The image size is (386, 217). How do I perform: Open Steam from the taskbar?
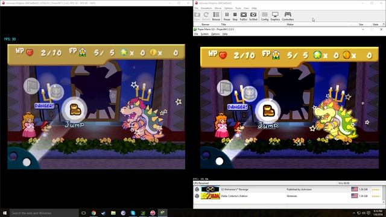(103, 213)
